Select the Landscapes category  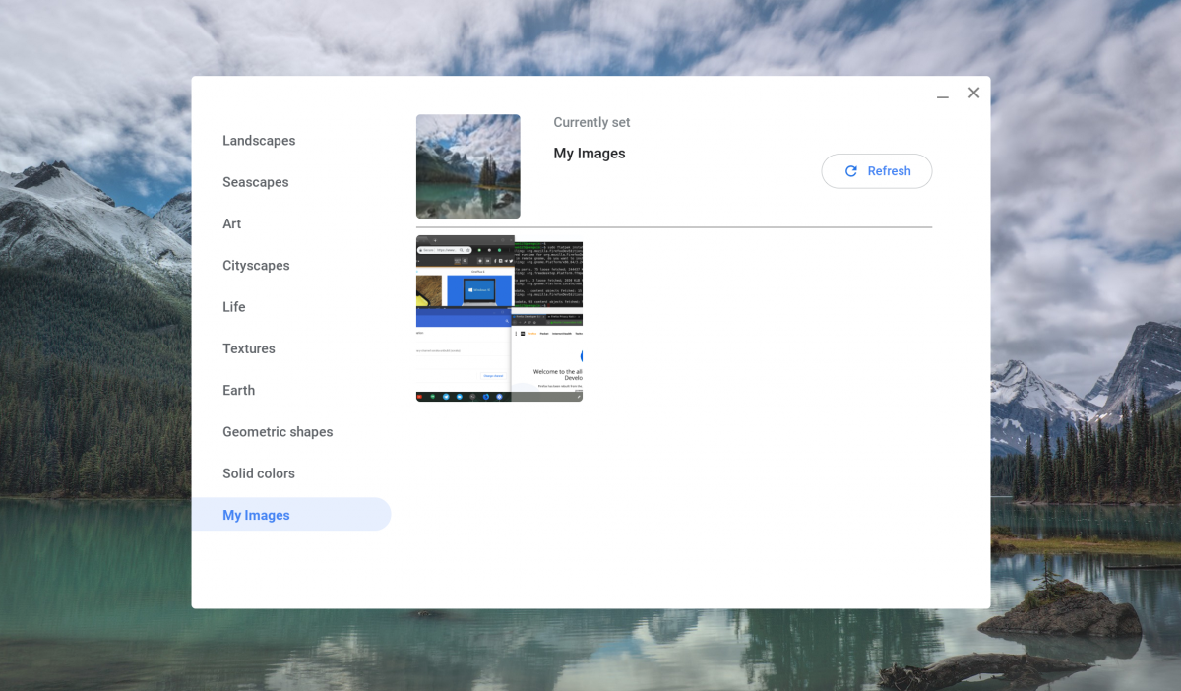tap(259, 141)
